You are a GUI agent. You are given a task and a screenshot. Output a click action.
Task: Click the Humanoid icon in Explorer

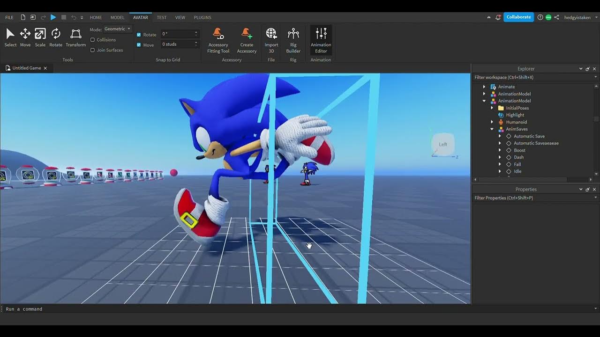(x=501, y=122)
